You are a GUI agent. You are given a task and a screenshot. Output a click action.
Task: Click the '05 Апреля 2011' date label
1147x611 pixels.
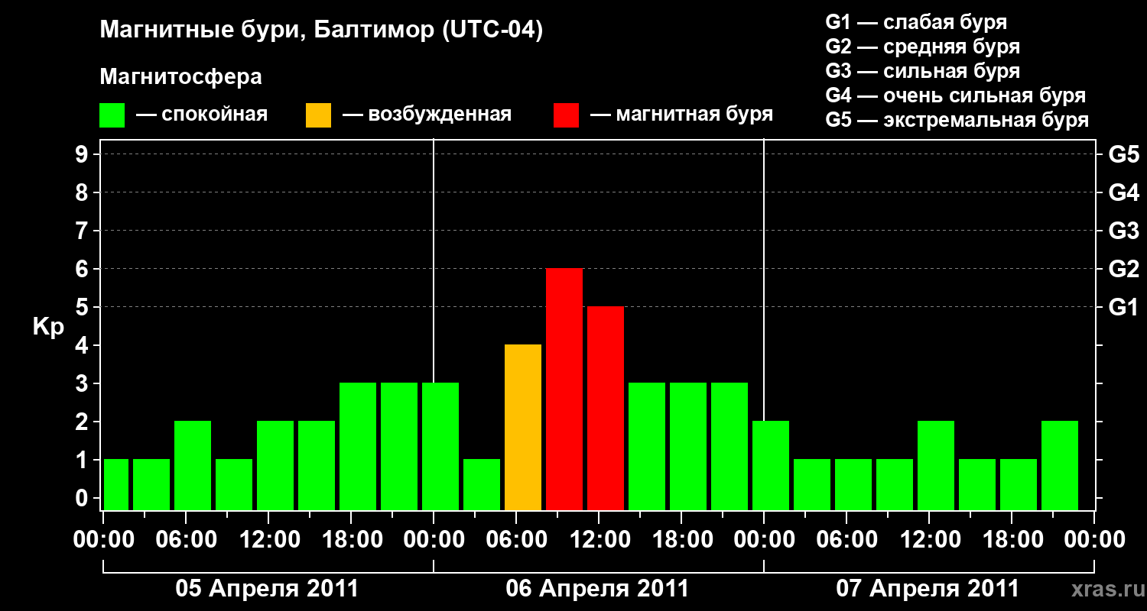[x=267, y=589]
